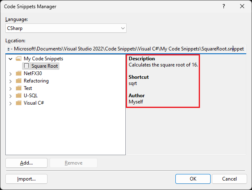Collapse the My Code Snippets folder
Screen dimensions: 252x190
10,59
